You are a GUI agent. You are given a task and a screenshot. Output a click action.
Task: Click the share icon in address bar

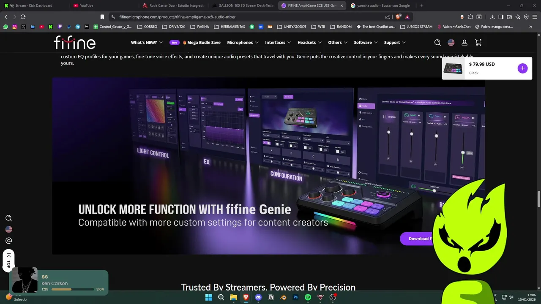[x=388, y=17]
